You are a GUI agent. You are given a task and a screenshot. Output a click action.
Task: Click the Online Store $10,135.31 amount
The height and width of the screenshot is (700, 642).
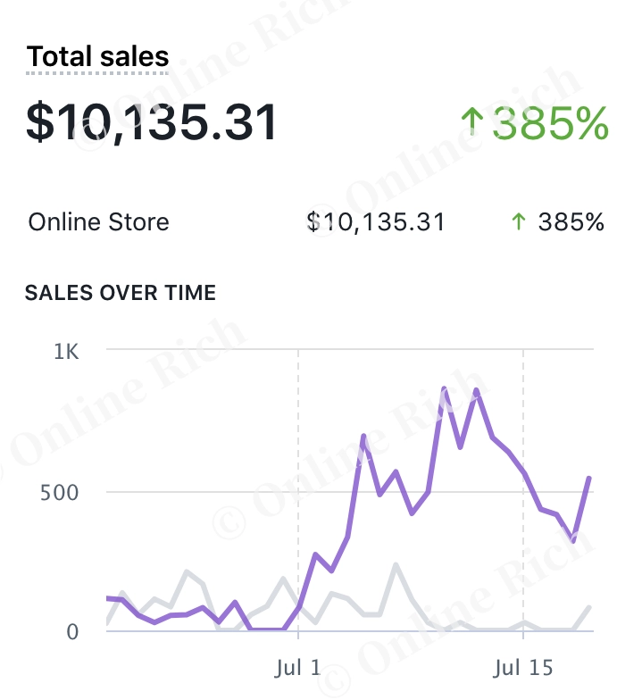[375, 221]
